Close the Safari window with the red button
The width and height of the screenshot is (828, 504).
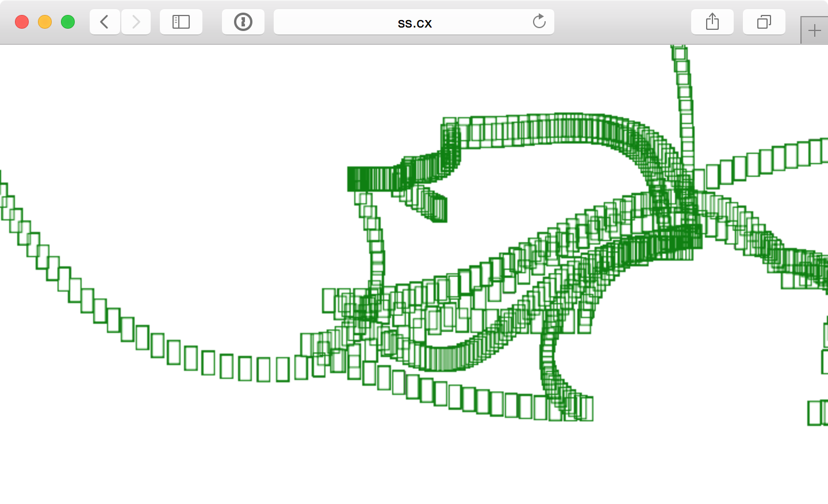[x=22, y=22]
